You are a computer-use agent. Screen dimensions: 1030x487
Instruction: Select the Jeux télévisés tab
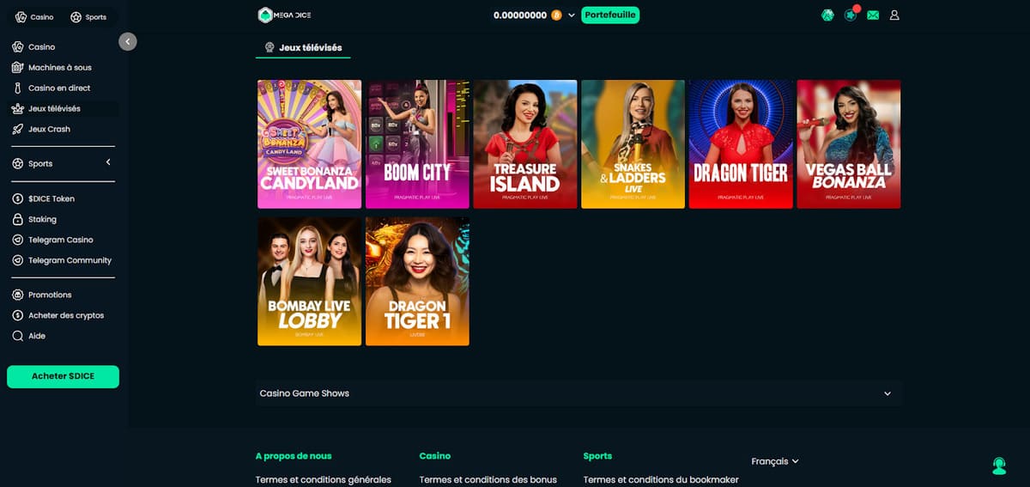pyautogui.click(x=303, y=48)
